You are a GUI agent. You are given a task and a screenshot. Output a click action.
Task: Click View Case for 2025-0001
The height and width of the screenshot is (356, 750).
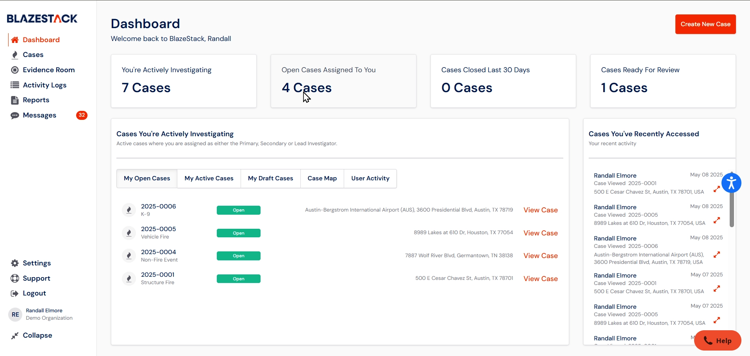pyautogui.click(x=541, y=279)
